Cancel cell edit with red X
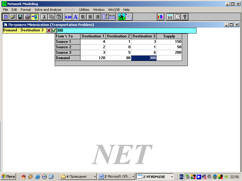This screenshot has height=181, width=242. [49, 30]
